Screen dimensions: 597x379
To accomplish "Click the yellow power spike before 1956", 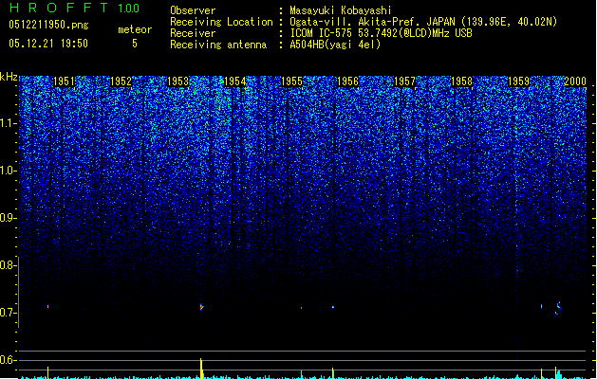I will point(333,372).
